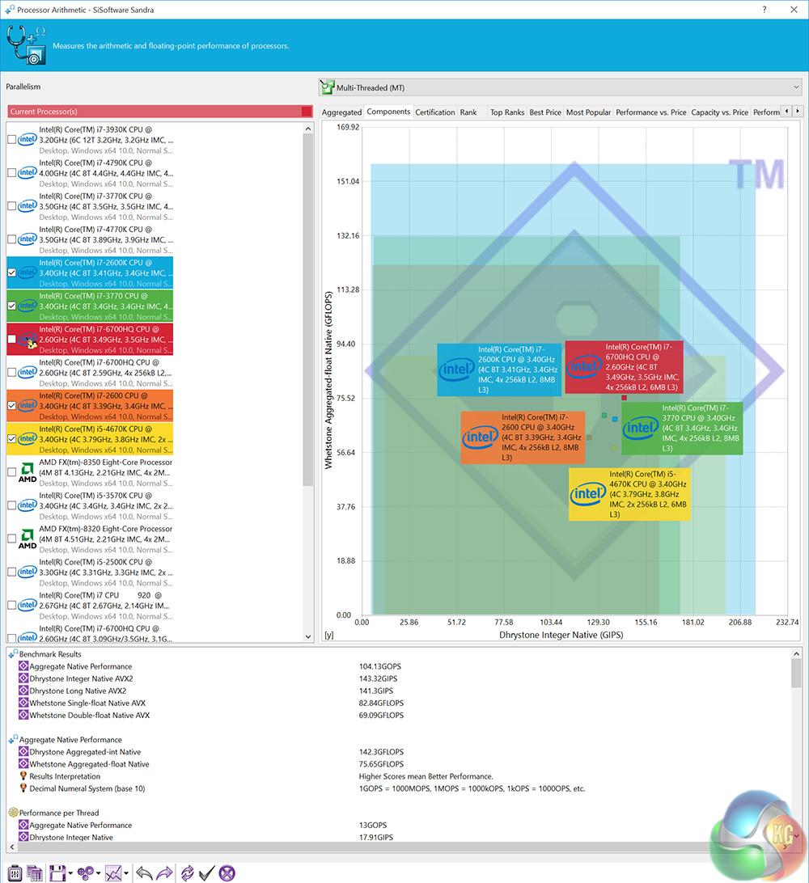
Task: Check the AMD FX-8350 checkbox
Action: [12, 472]
